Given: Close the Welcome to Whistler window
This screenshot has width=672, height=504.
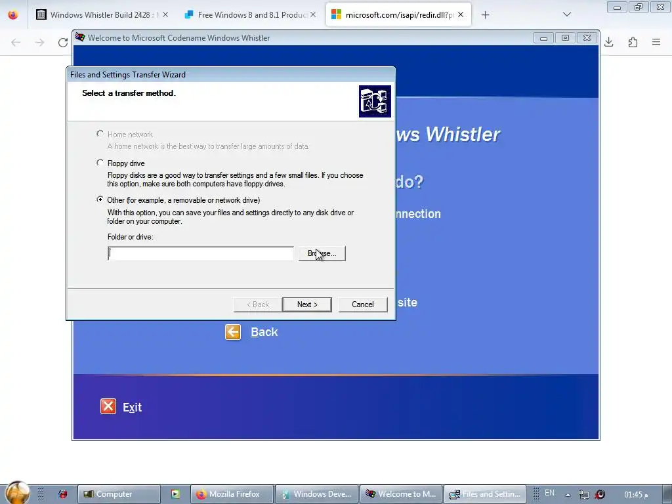Looking at the screenshot, I should click(x=587, y=38).
